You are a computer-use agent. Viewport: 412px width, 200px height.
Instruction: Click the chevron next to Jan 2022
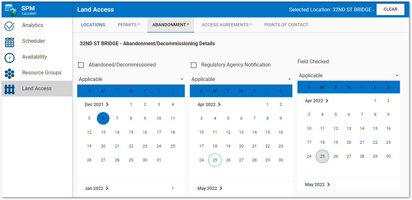[x=107, y=188]
